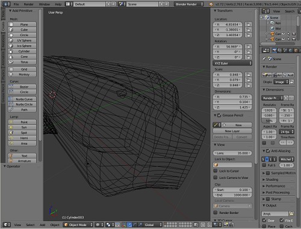Add a Bezier curve
This screenshot has height=229, width=301.
(x=22, y=87)
